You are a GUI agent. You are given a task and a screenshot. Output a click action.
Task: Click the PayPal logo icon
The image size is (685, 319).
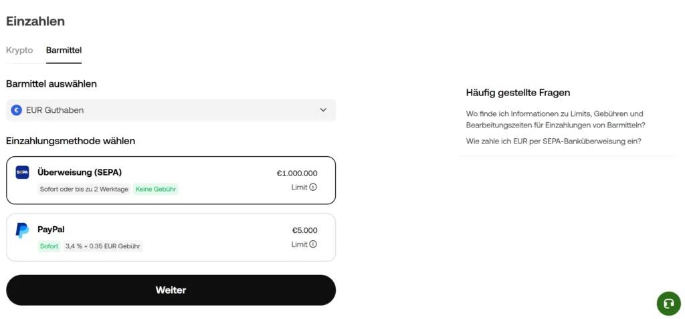point(22,230)
